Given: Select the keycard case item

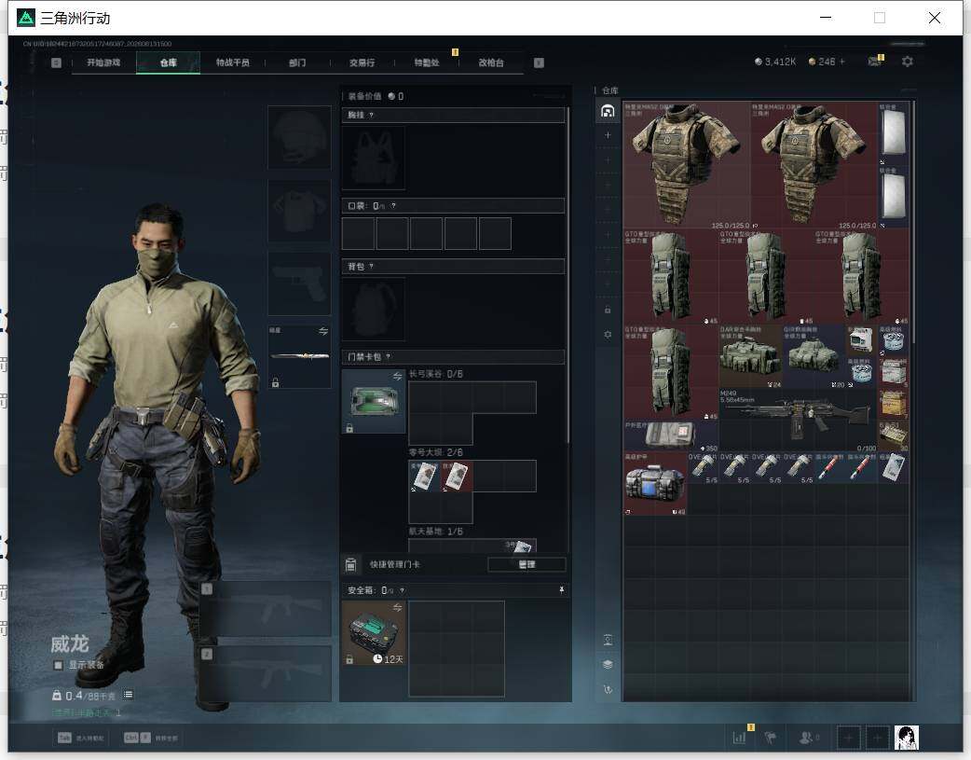Looking at the screenshot, I should coord(374,401).
